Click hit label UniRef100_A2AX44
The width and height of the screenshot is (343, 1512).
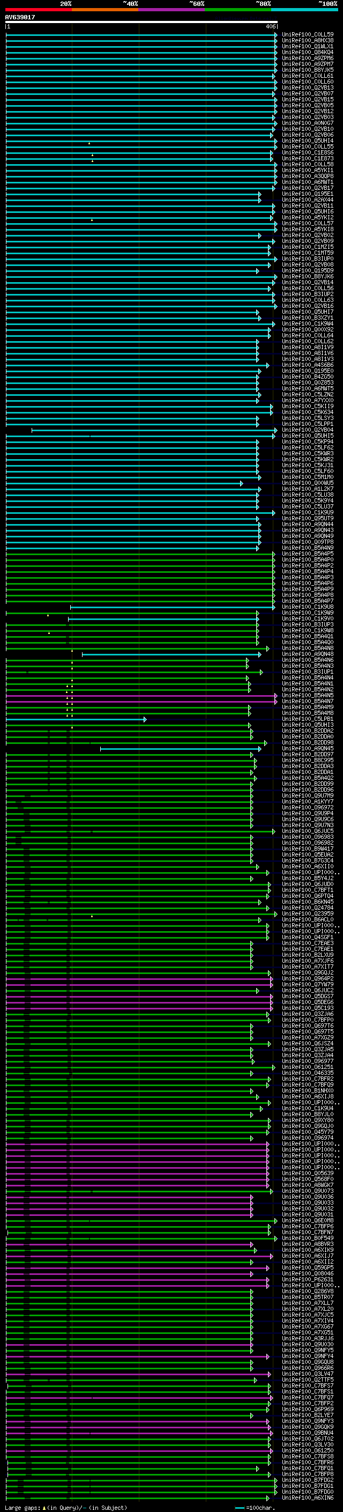click(308, 200)
